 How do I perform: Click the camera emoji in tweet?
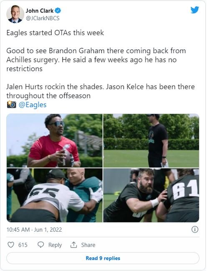pyautogui.click(x=11, y=105)
